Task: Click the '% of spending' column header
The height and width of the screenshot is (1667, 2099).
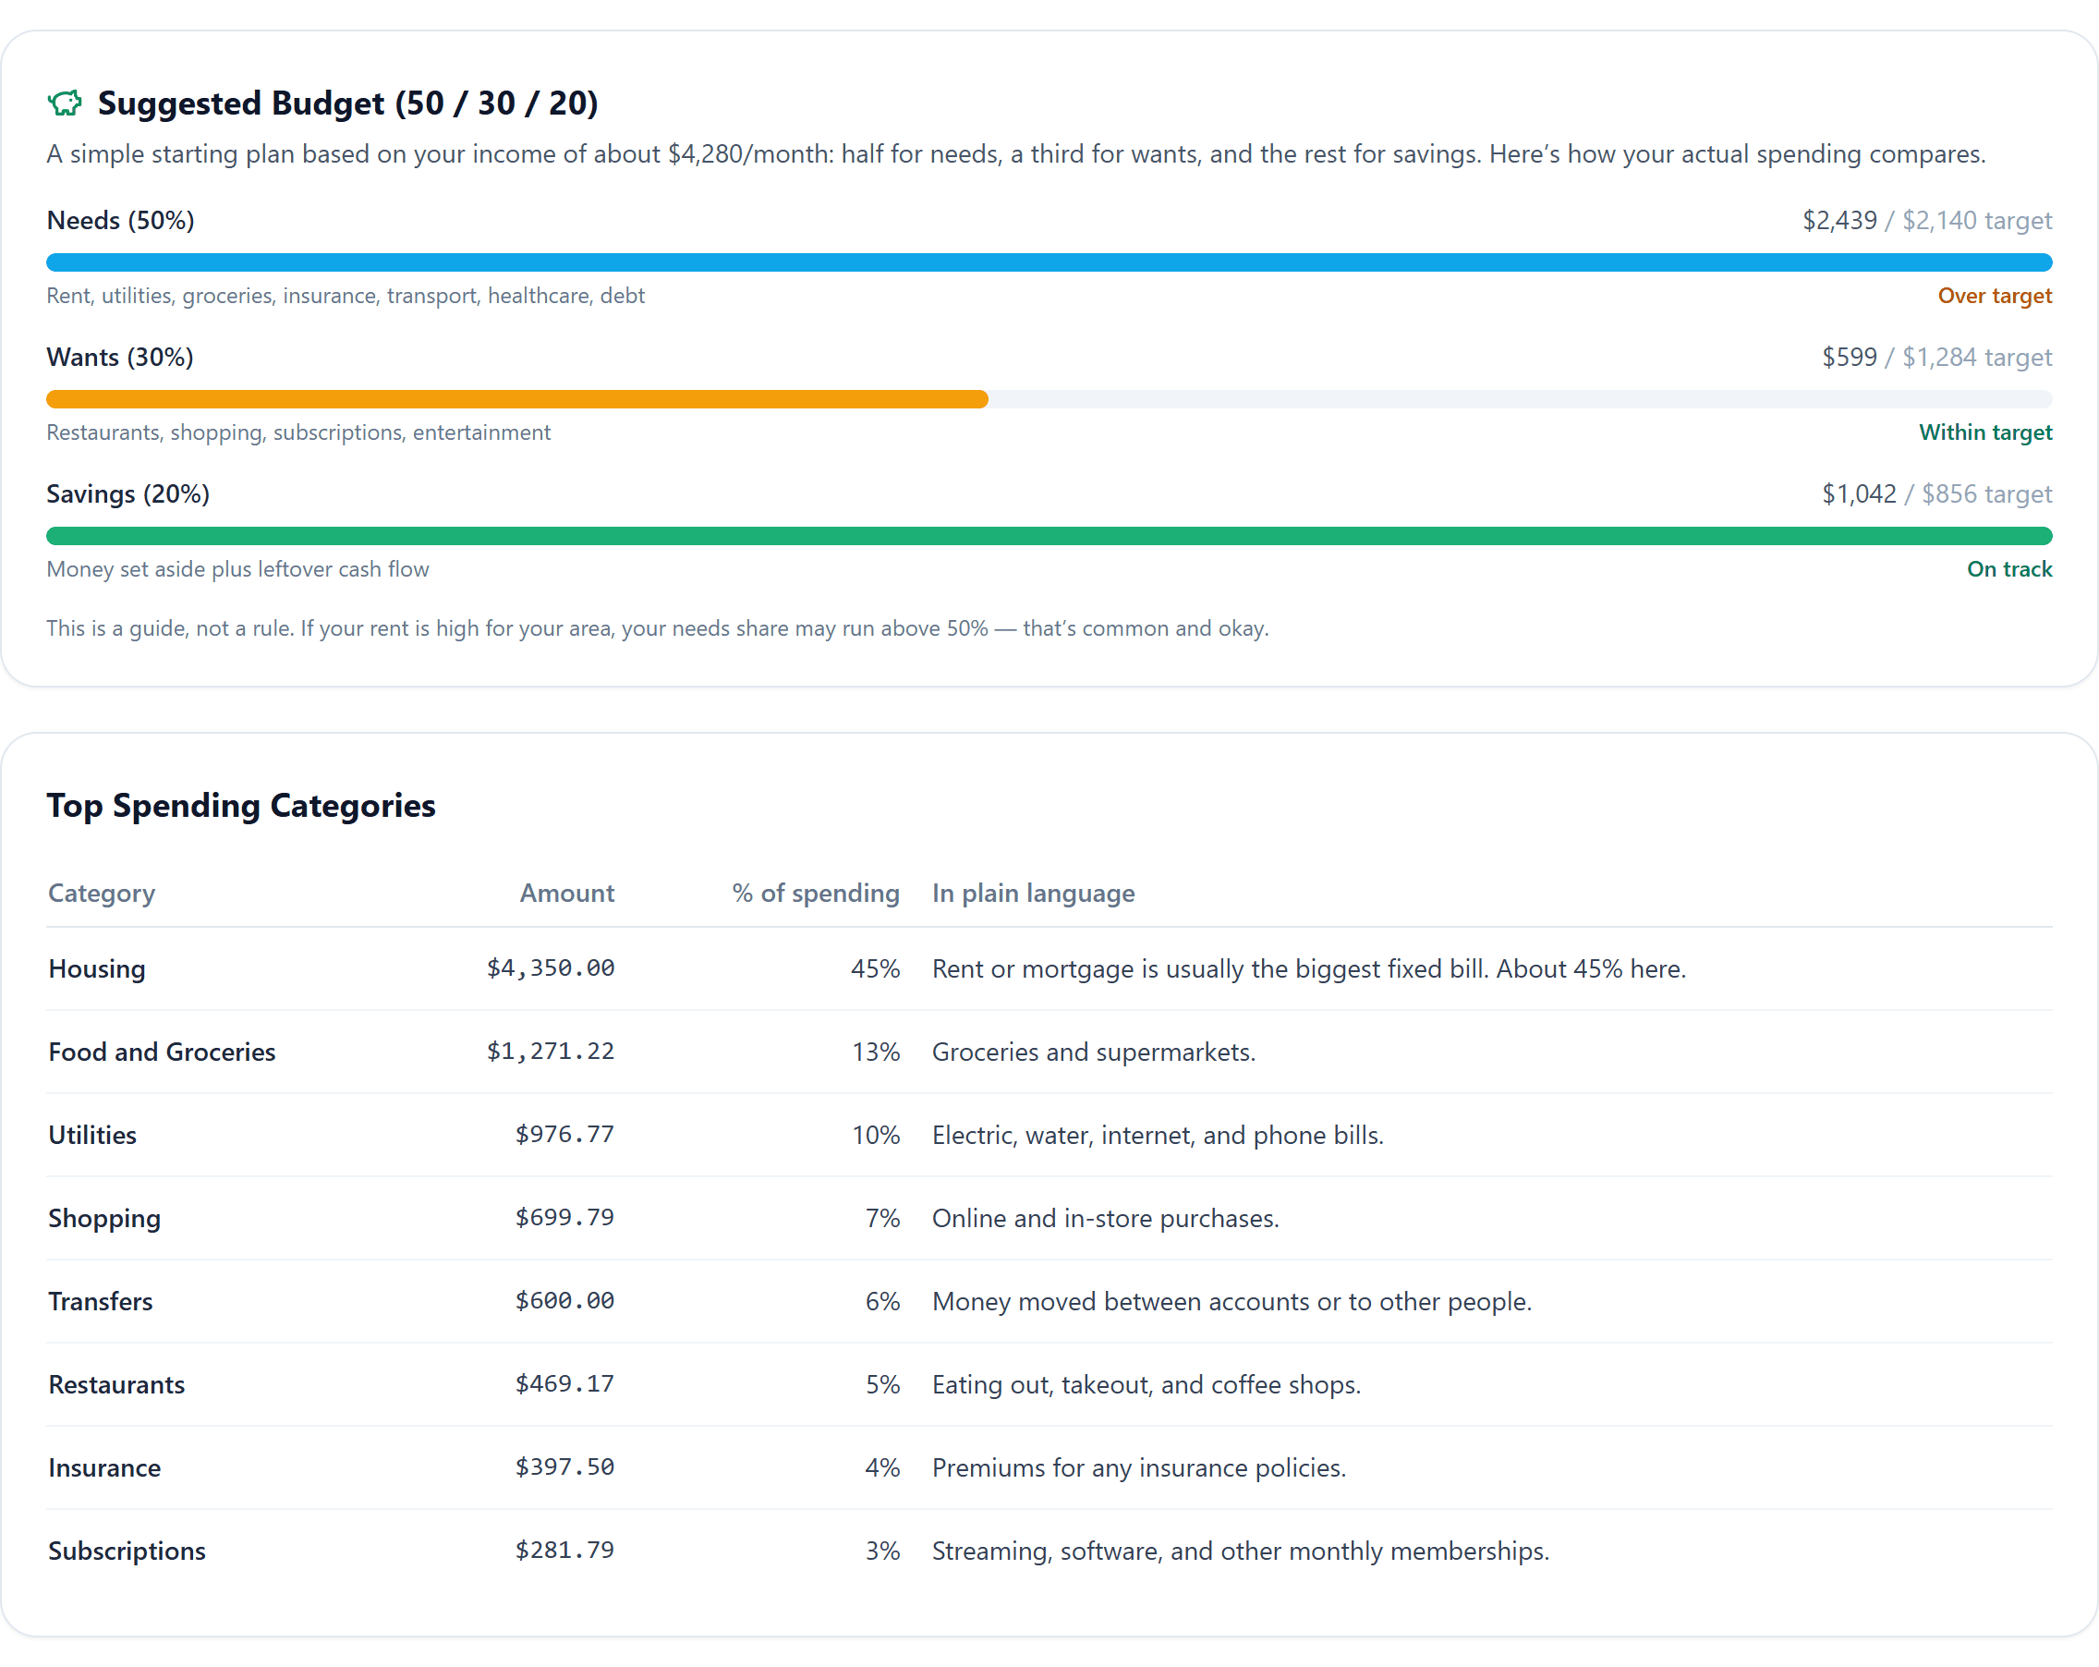Action: point(816,894)
